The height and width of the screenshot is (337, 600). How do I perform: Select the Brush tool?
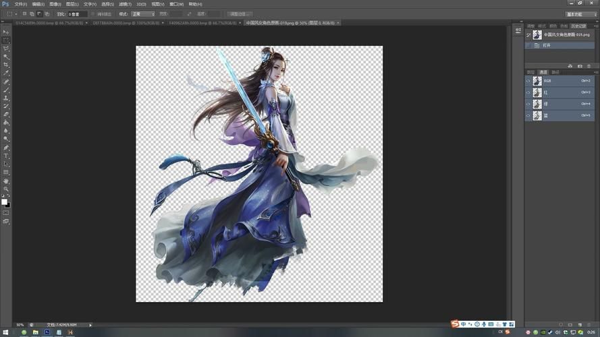(x=6, y=90)
